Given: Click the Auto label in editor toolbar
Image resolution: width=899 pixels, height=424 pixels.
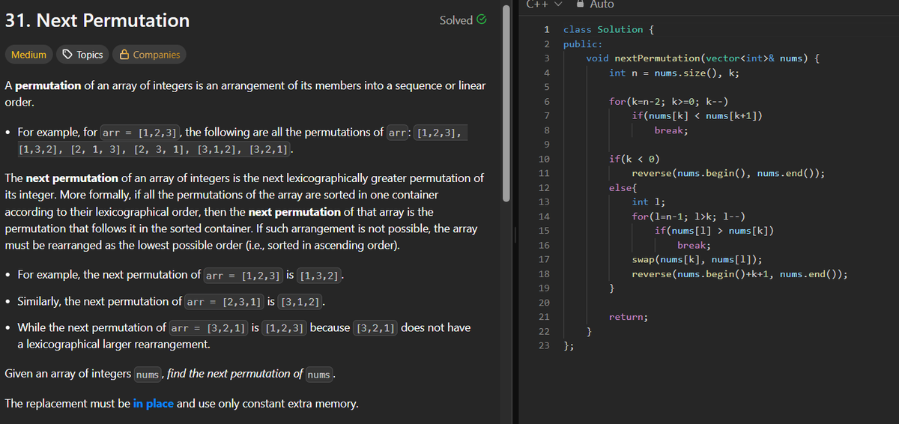Looking at the screenshot, I should tap(602, 4).
